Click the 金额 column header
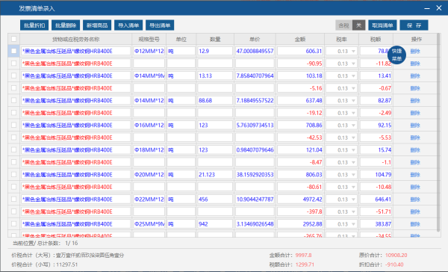The width and height of the screenshot is (448, 272). (x=300, y=39)
